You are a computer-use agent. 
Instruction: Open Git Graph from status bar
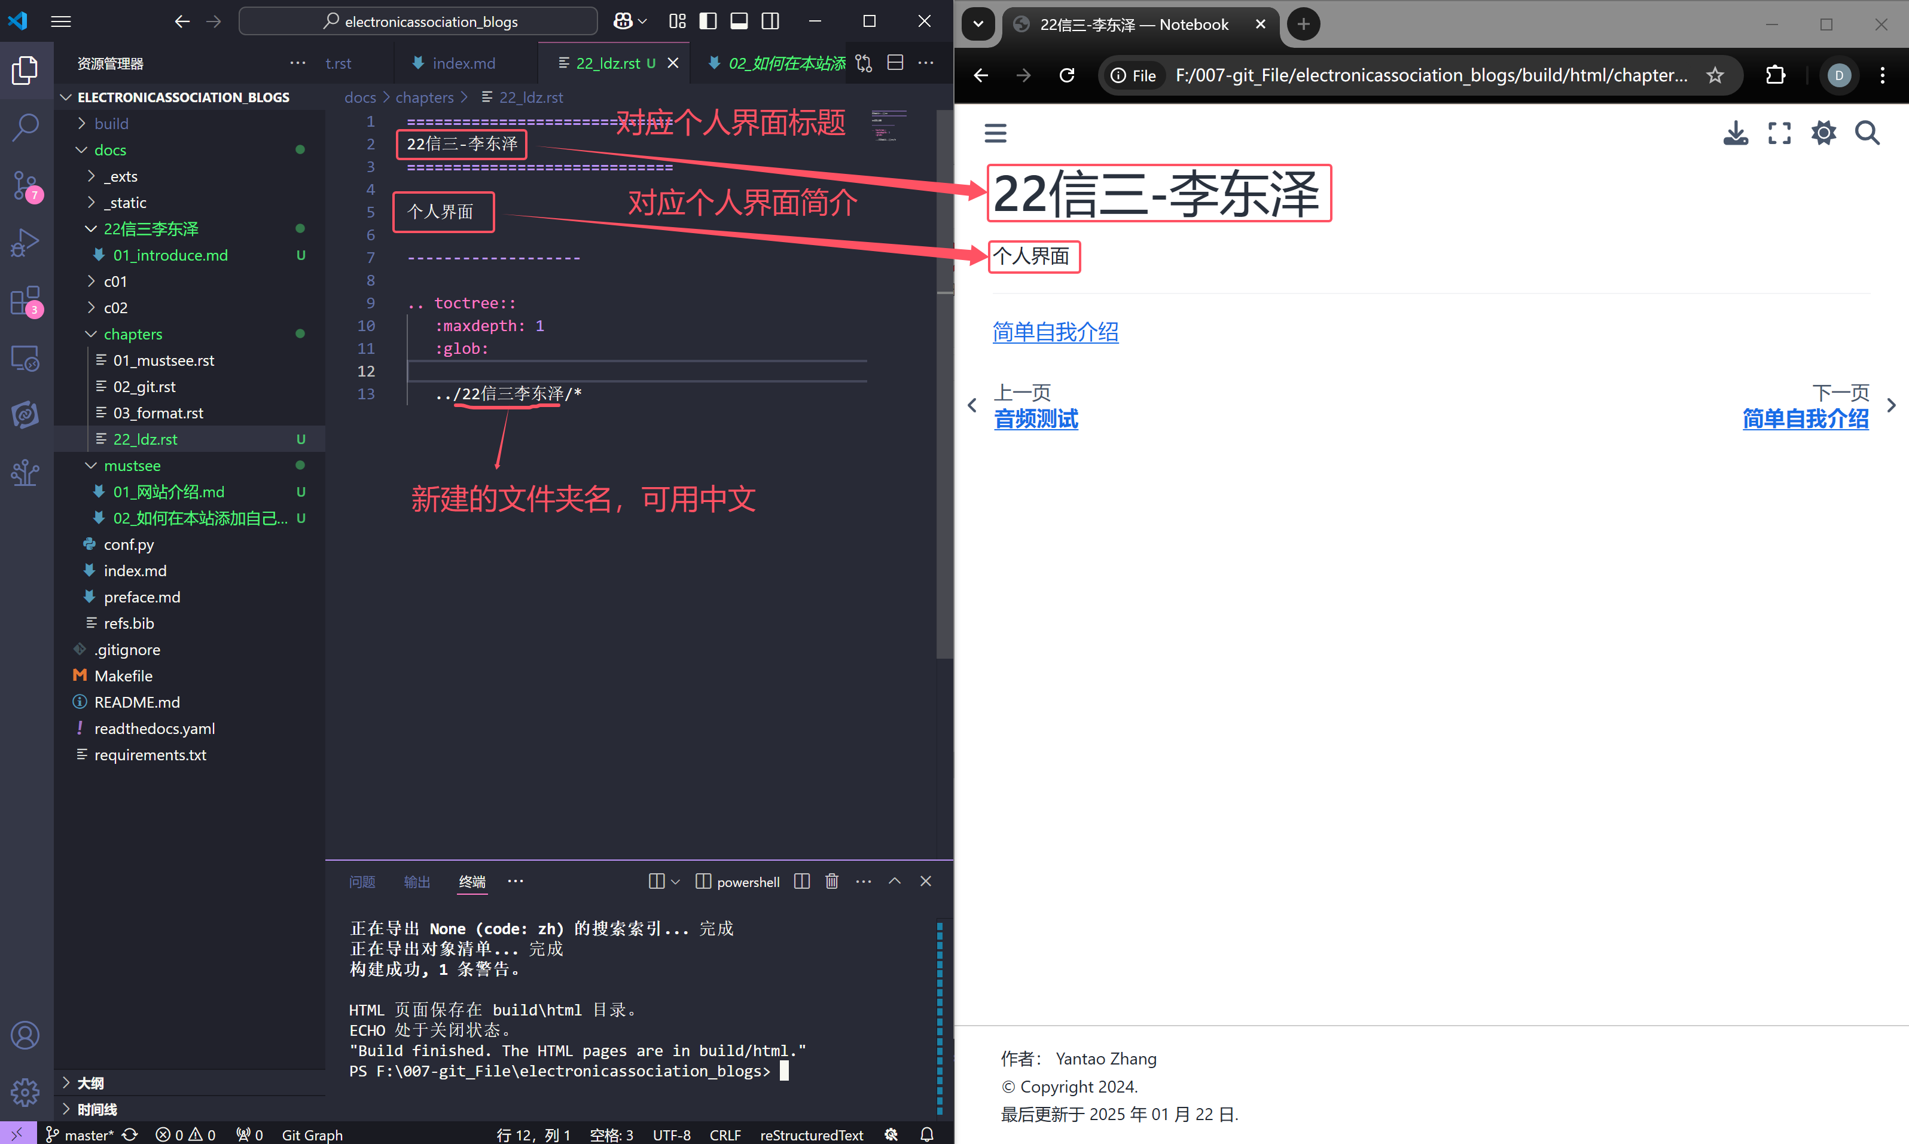coord(312,1134)
